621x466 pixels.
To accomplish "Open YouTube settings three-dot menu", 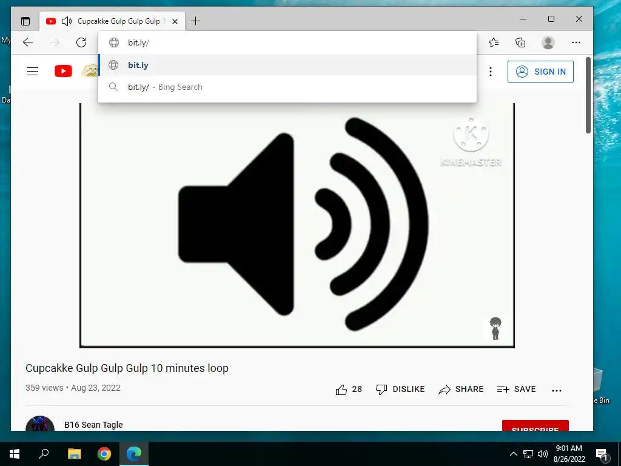I will [x=490, y=72].
